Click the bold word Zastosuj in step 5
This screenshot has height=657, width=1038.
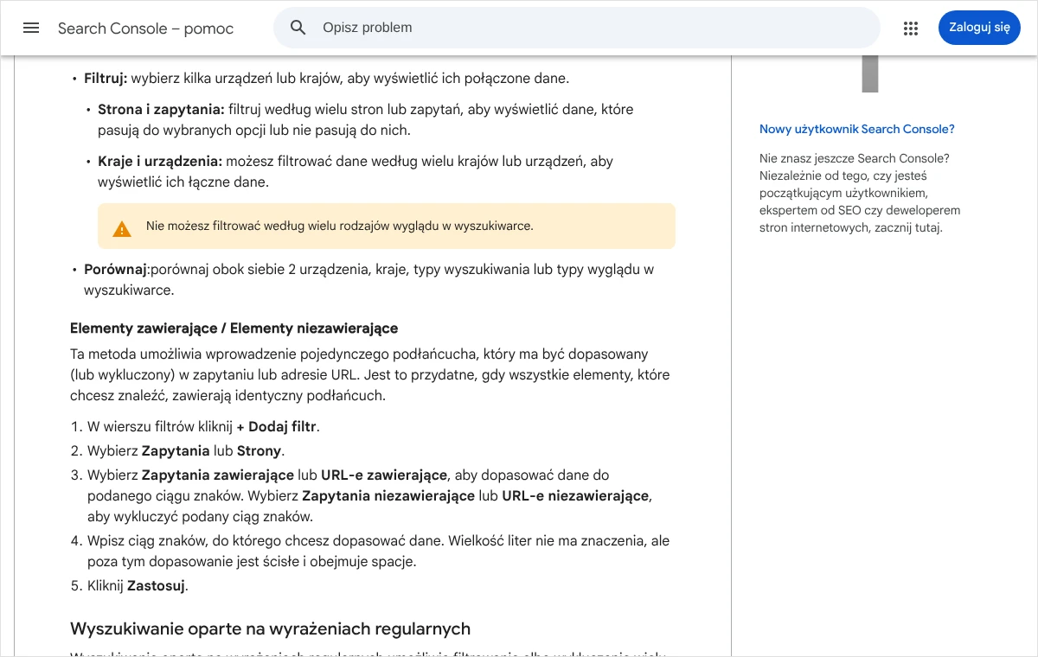pos(156,586)
